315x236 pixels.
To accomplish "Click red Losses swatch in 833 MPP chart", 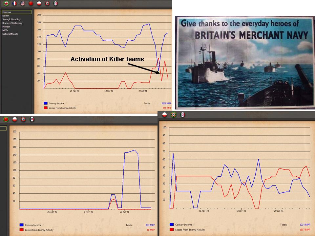I will pos(22,230).
